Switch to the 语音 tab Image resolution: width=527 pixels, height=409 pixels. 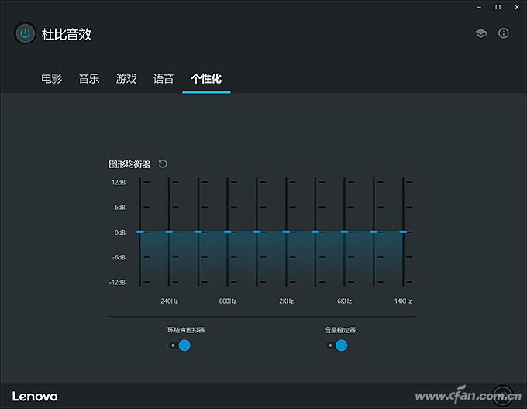164,78
